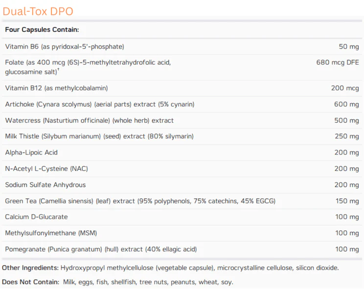Click the '150 mg' amount
Screen dimensions: 364x289
pos(347,201)
